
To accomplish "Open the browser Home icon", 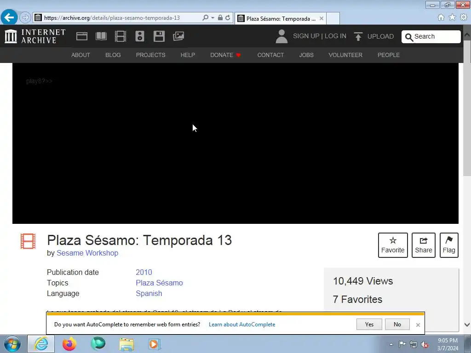I will [x=441, y=17].
